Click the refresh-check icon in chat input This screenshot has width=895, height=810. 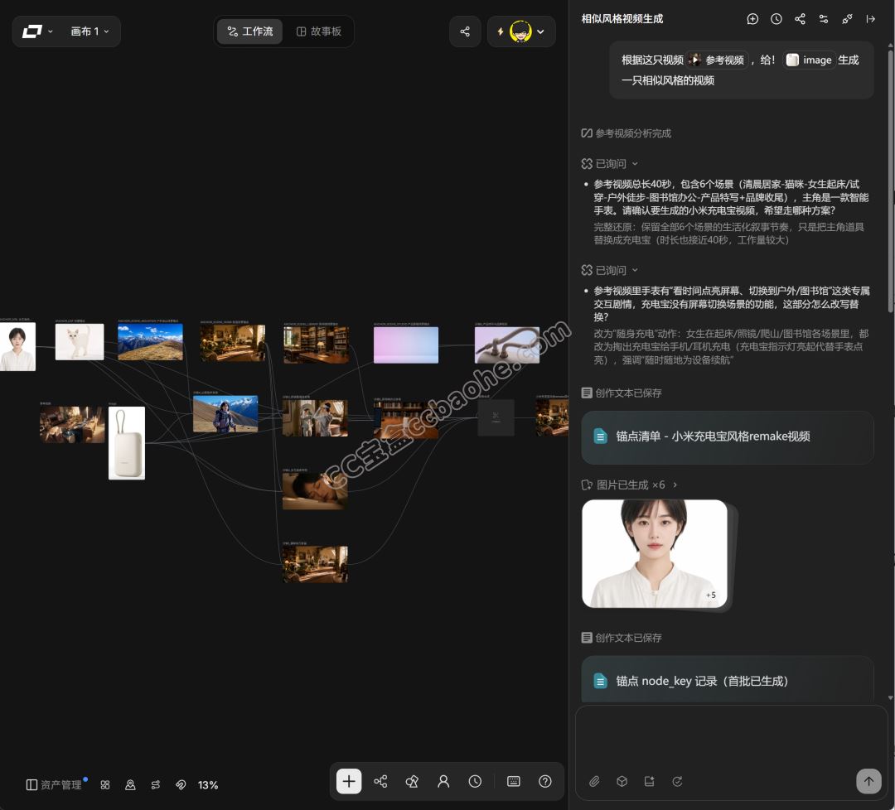(x=677, y=782)
